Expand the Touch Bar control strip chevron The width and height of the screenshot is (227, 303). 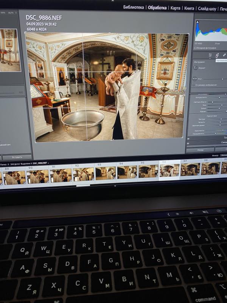[x=169, y=214]
